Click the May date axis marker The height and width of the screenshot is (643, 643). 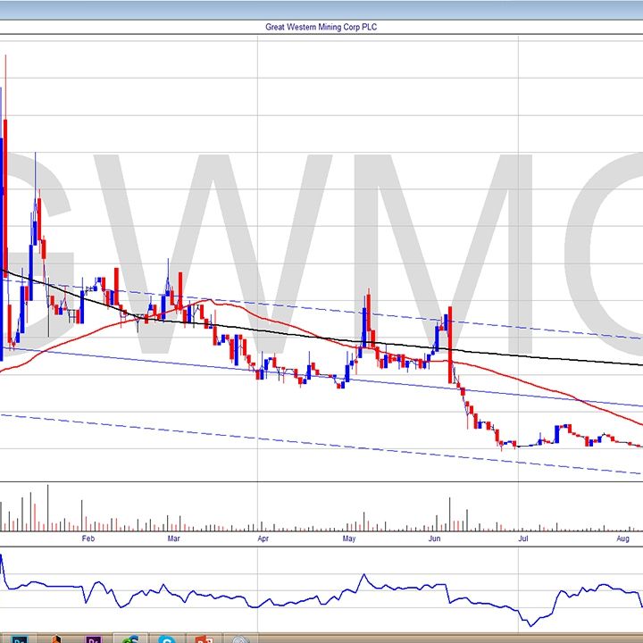(x=349, y=539)
